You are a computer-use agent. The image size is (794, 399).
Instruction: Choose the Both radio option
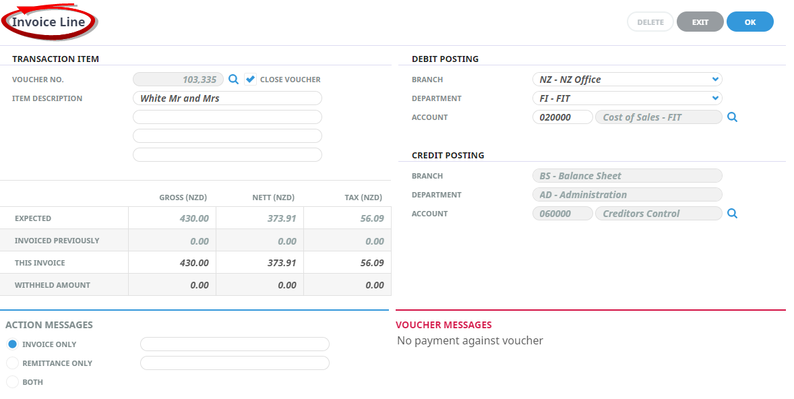pos(12,382)
